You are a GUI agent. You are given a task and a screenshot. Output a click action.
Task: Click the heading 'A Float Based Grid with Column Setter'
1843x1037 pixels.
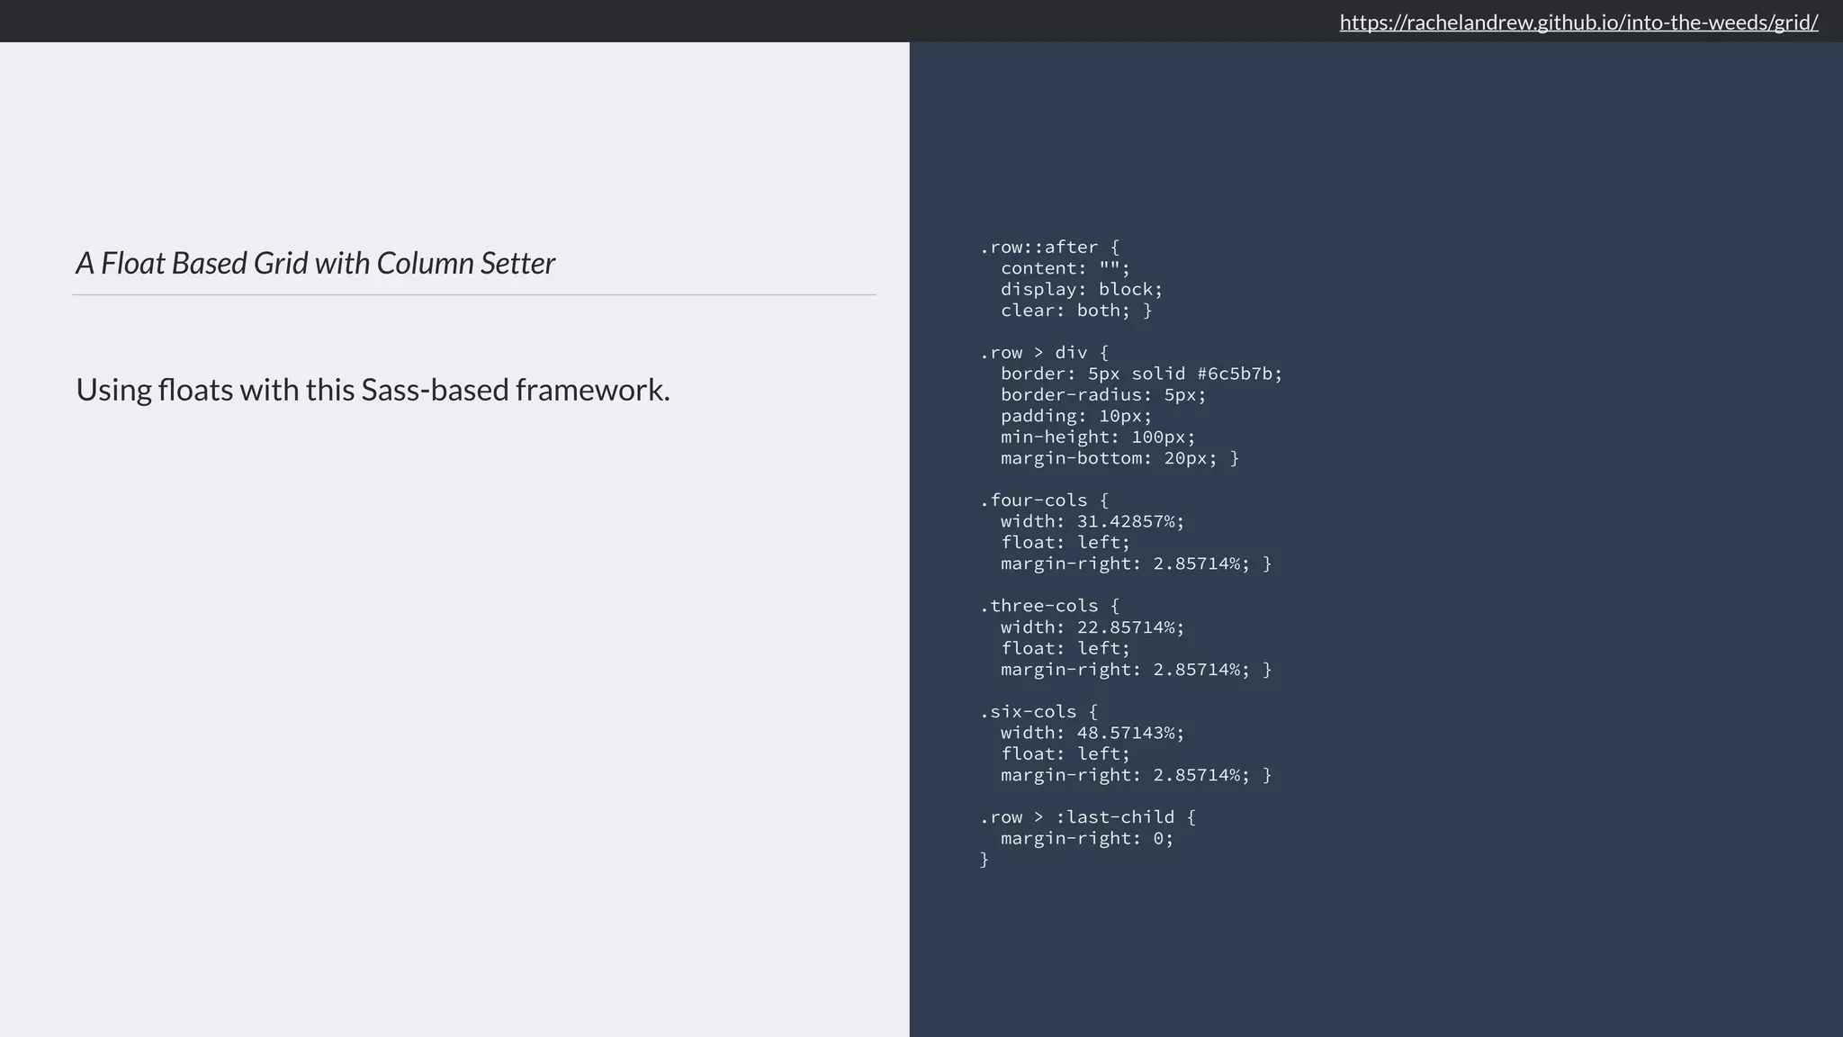315,263
